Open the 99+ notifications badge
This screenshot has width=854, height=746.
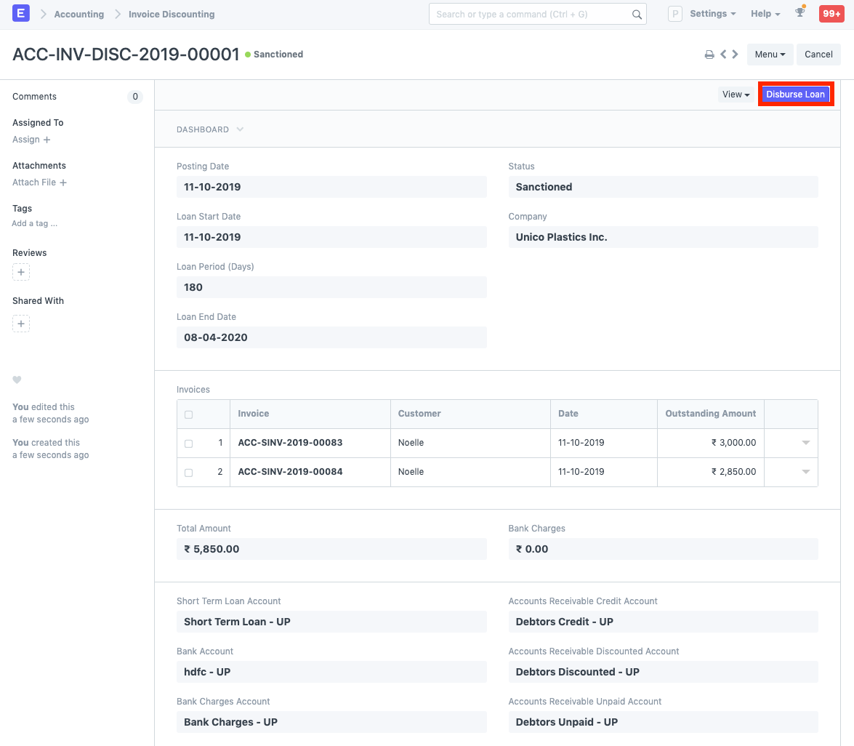[x=831, y=14]
